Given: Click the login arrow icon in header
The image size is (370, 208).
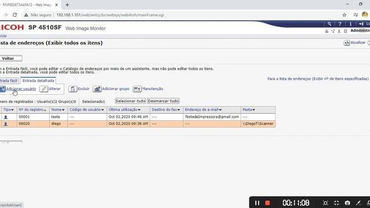Looking at the screenshot, I should [361, 24].
